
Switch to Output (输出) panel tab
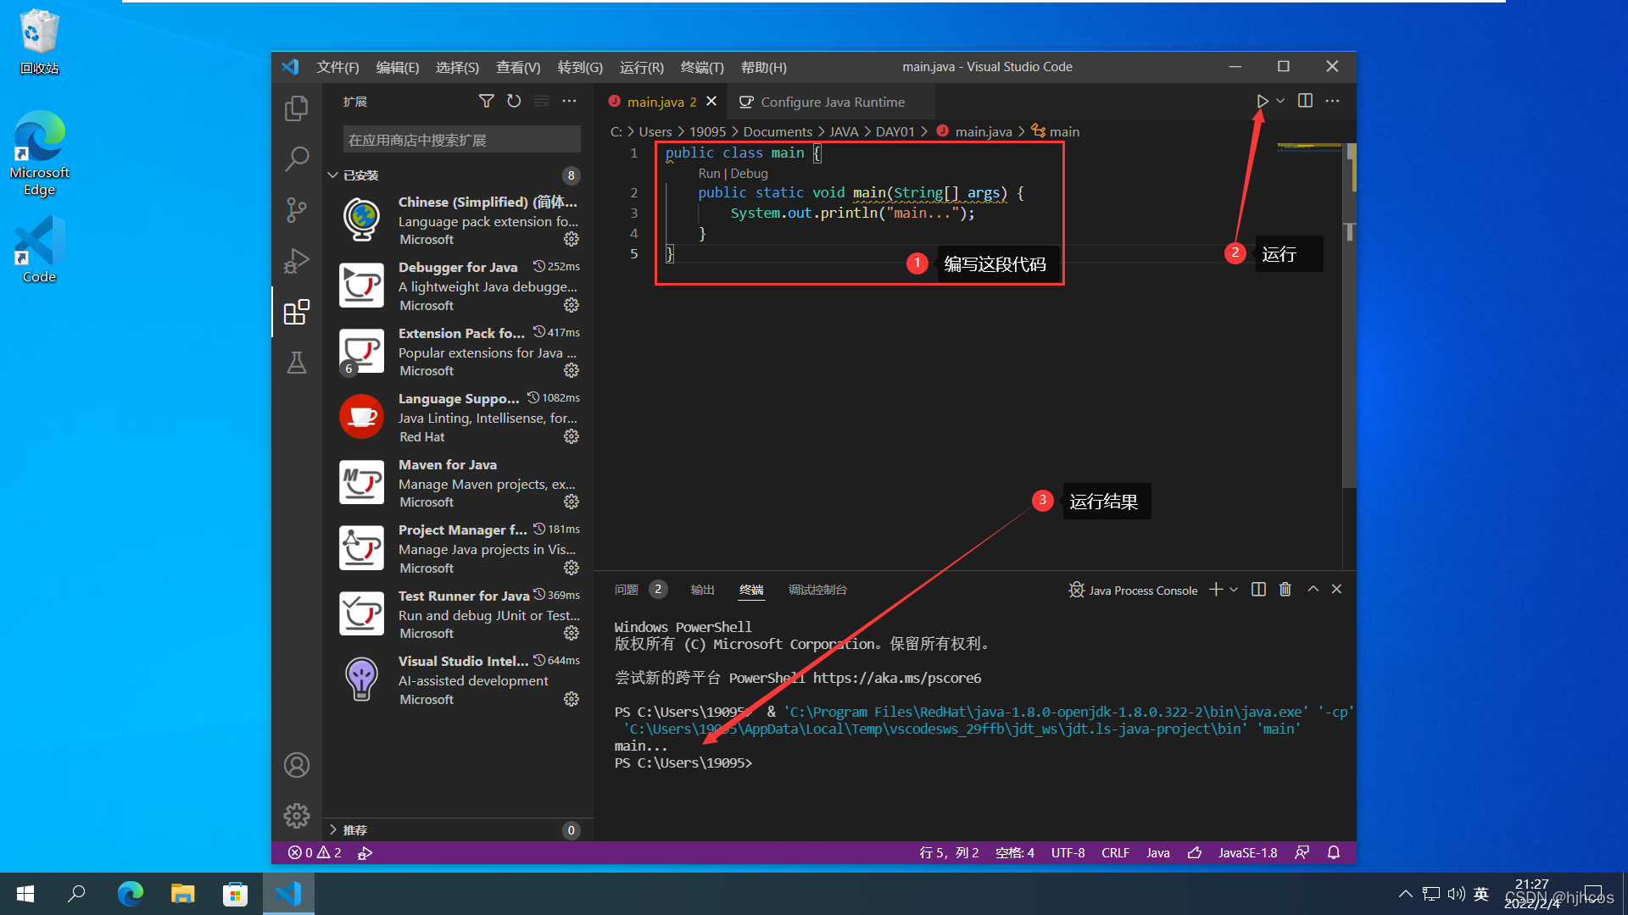[x=702, y=590]
